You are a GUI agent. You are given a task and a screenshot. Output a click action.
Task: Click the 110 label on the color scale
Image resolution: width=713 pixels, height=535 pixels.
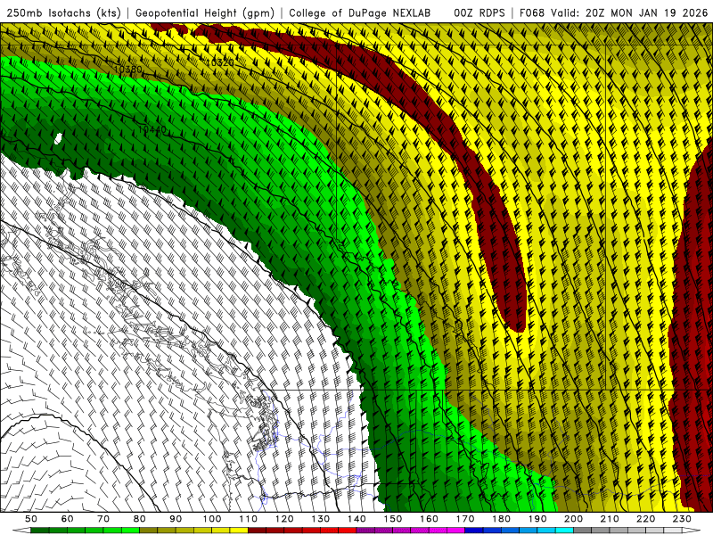tap(249, 519)
